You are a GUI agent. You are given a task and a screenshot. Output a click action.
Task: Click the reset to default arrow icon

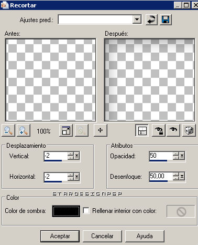(151, 19)
